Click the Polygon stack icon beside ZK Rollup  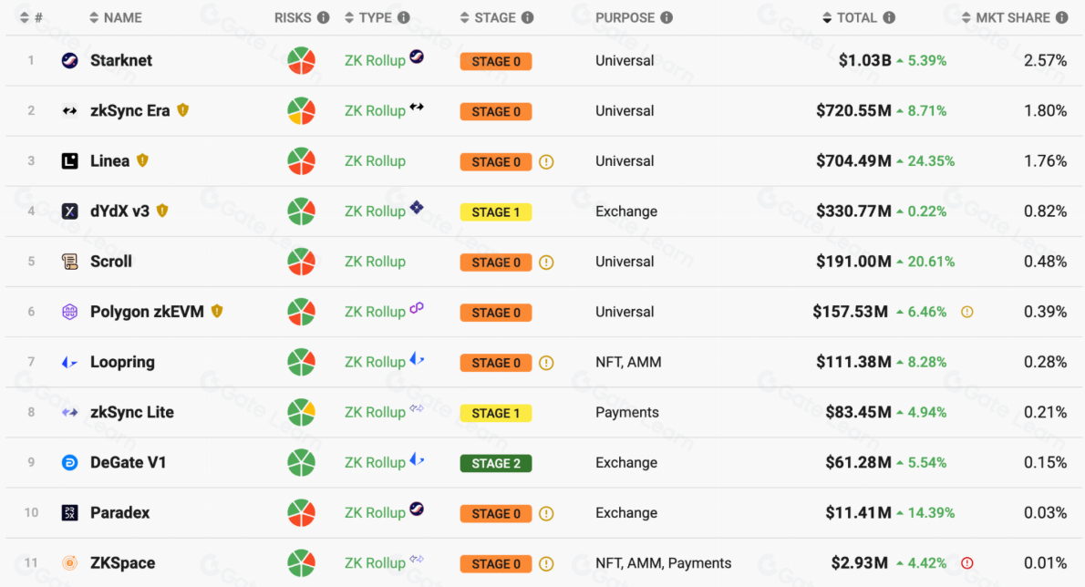click(417, 309)
